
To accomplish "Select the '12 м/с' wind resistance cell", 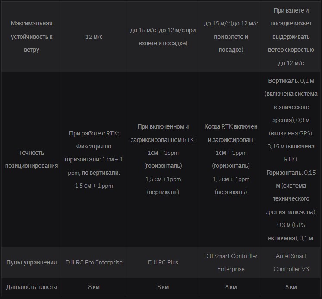I will tap(94, 37).
